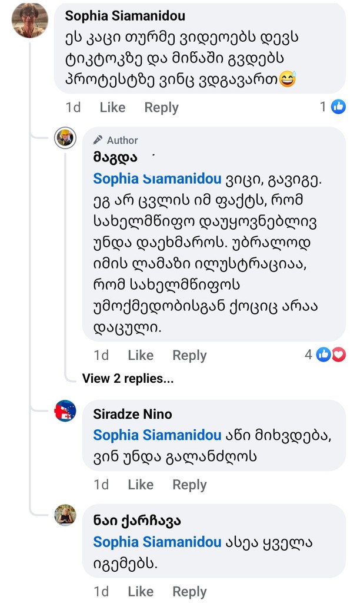
Task: Like Siradze Nino's comment
Action: tap(141, 485)
